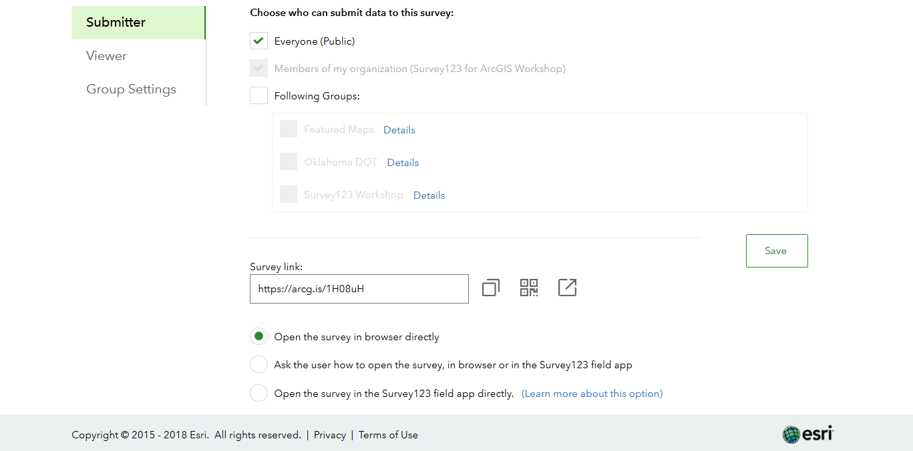Uncheck the Everyone (Public) checkbox
Screen dimensions: 913x451
click(x=258, y=41)
